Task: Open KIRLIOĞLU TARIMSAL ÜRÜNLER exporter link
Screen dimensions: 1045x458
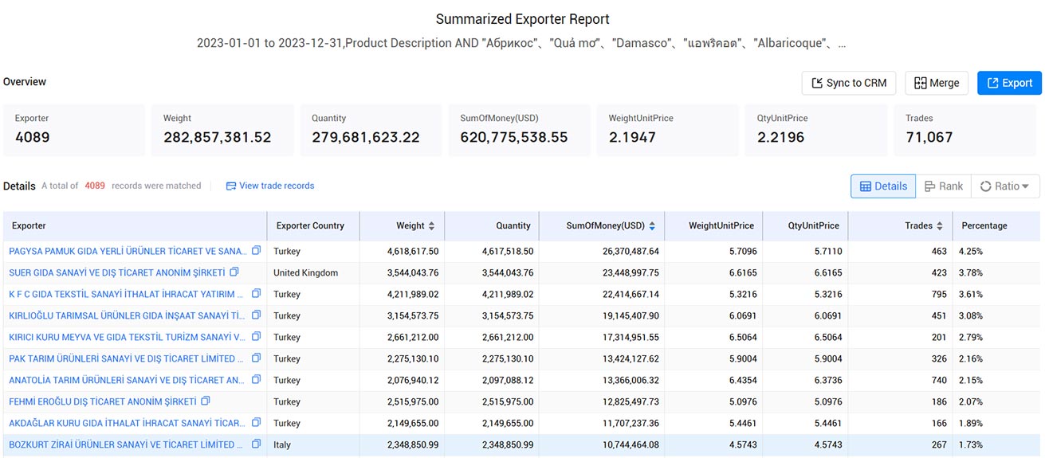Action: point(128,315)
